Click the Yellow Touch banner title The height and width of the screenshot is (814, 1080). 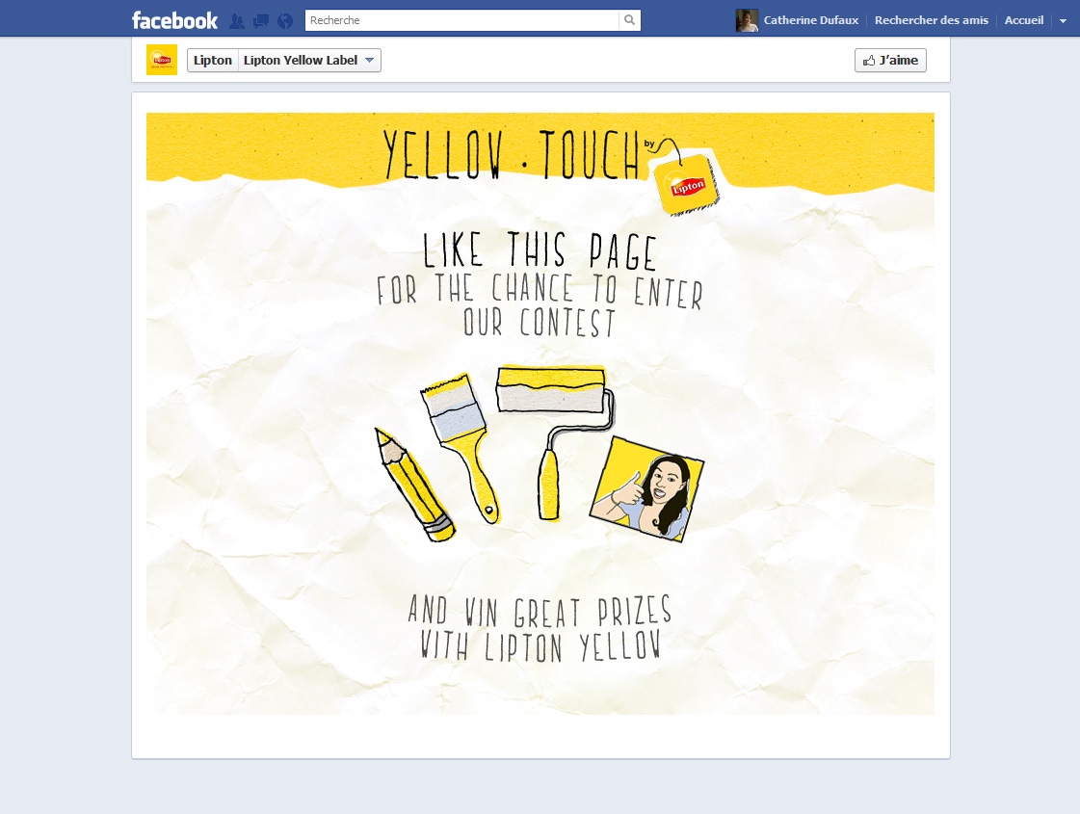[x=511, y=154]
